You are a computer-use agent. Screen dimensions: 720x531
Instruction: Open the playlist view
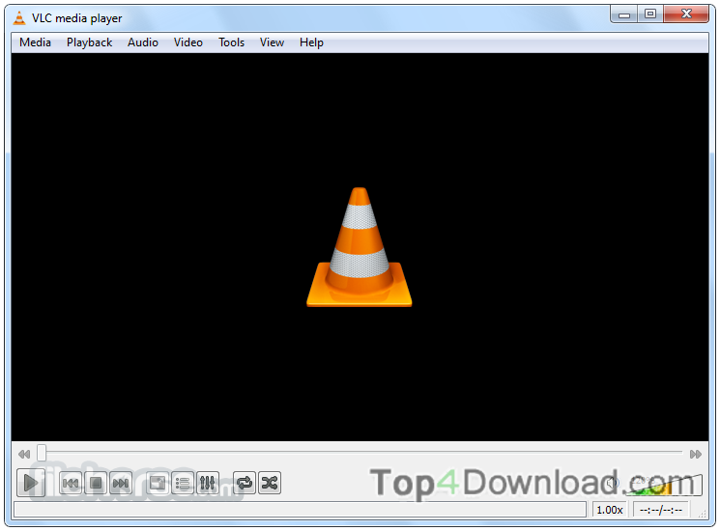183,483
